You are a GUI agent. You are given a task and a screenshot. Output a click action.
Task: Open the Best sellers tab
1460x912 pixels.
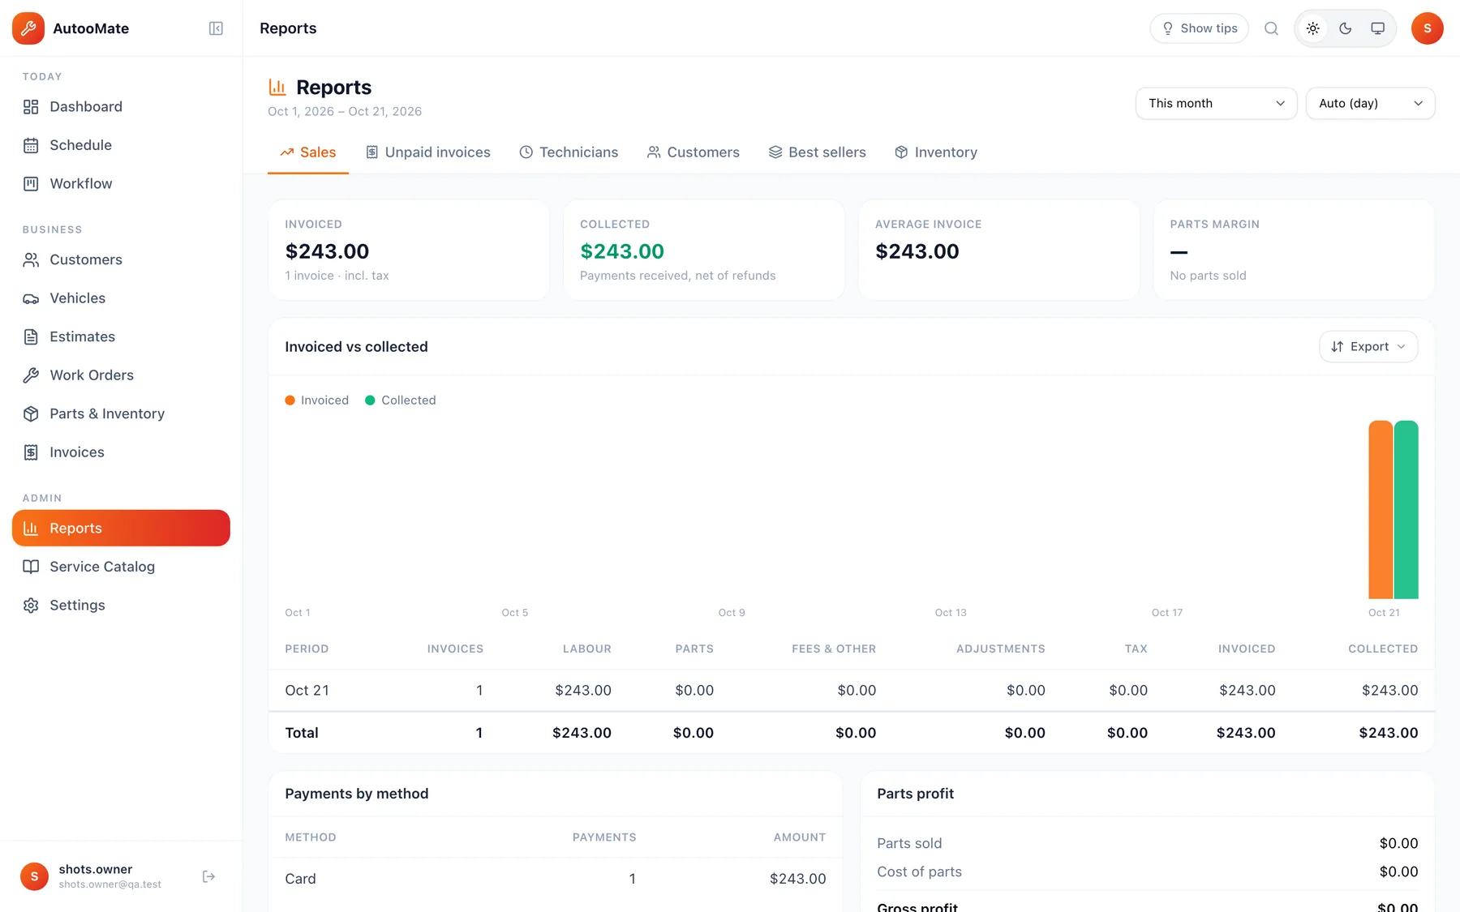click(x=818, y=152)
